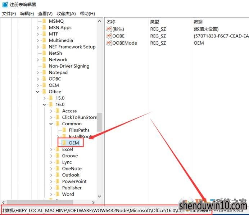Screen dimensions: 249x215
Task: Expand the MSN Apps key
Action: tap(38, 28)
